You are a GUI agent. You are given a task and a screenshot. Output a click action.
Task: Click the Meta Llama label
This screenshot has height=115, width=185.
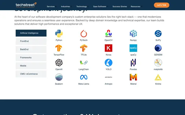click(x=84, y=84)
